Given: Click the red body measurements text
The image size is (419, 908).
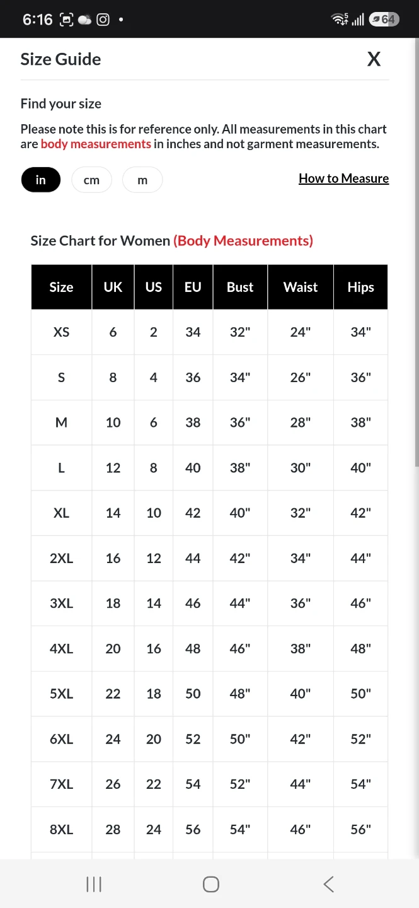Looking at the screenshot, I should click(96, 144).
